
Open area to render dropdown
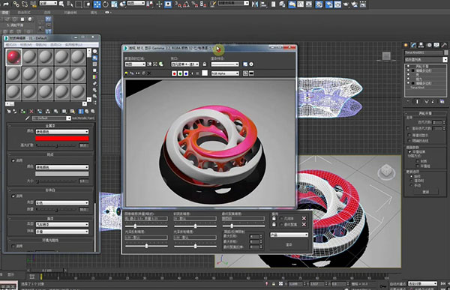pyautogui.click(x=135, y=64)
